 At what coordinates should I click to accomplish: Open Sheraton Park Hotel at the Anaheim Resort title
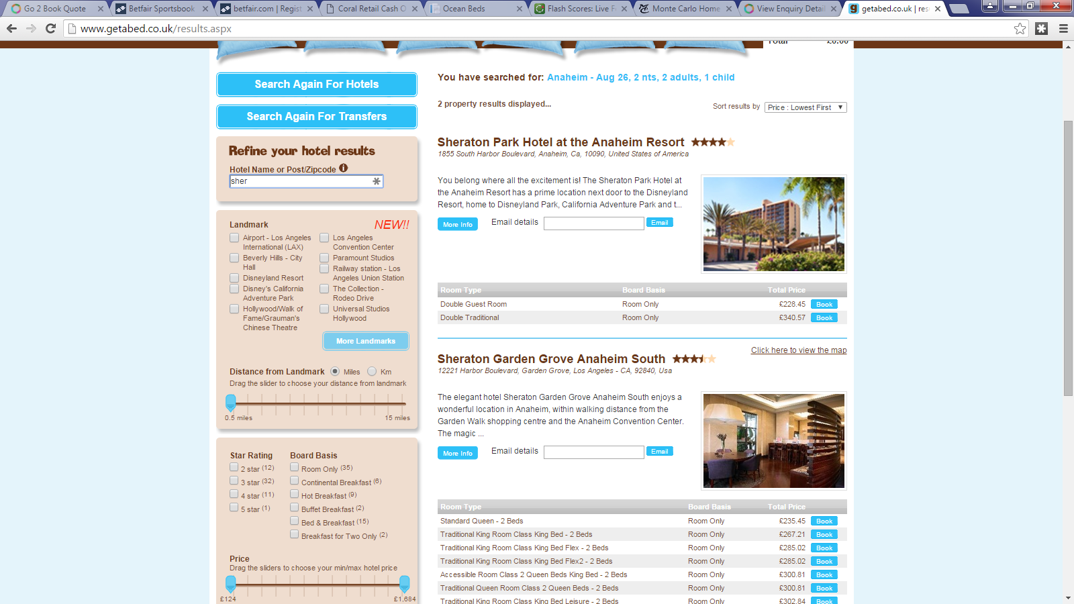561,142
